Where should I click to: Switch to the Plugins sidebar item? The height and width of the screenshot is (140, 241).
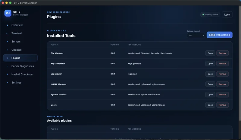tap(20, 58)
